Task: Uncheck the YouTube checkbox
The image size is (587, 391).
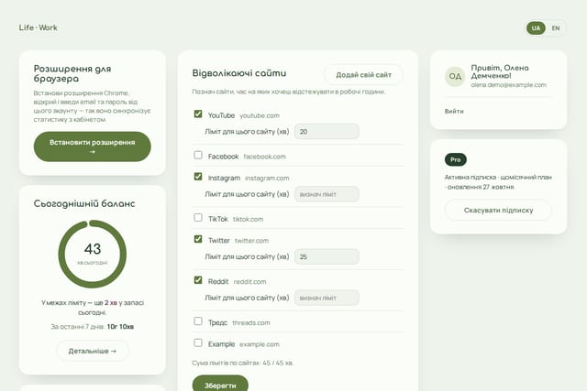Action: [198, 114]
